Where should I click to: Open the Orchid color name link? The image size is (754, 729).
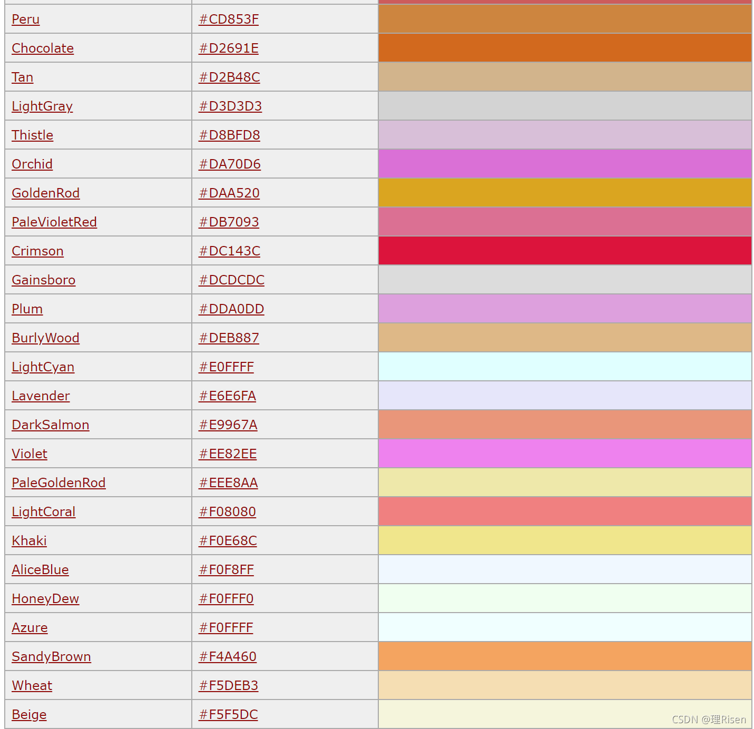coord(32,164)
